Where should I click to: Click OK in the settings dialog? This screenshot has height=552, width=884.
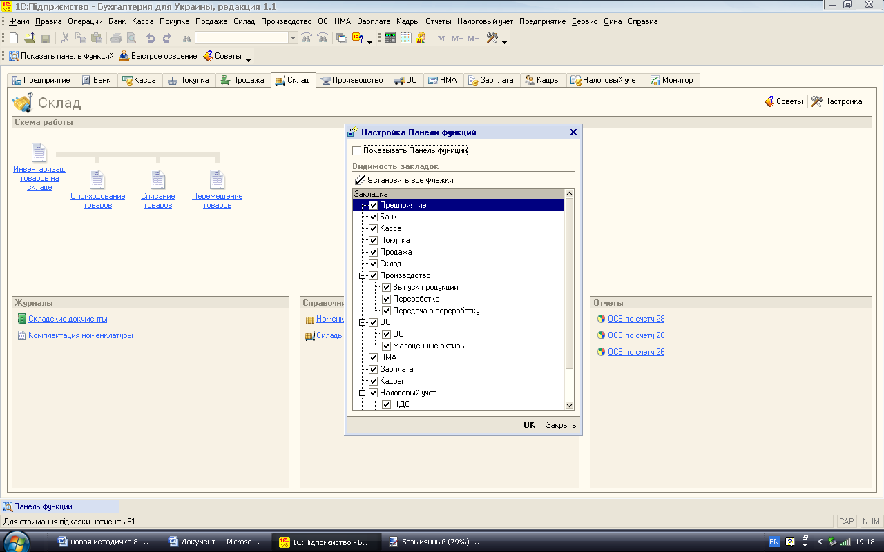[x=529, y=425]
